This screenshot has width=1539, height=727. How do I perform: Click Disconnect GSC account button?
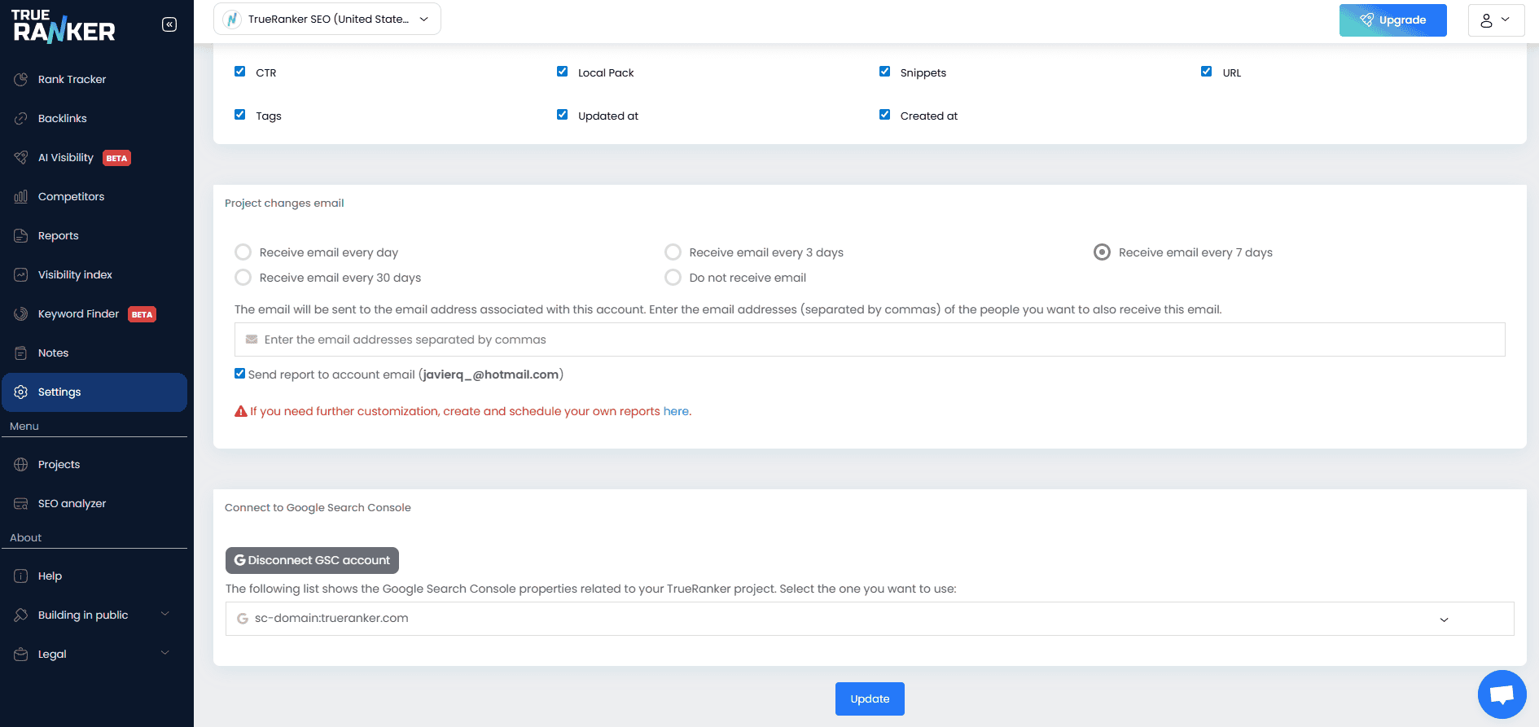pos(312,560)
